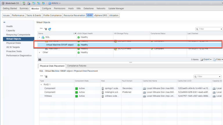Collapse the RAID 1 group
Image resolution: width=223 pixels, height=125 pixels.
[x=41, y=84]
